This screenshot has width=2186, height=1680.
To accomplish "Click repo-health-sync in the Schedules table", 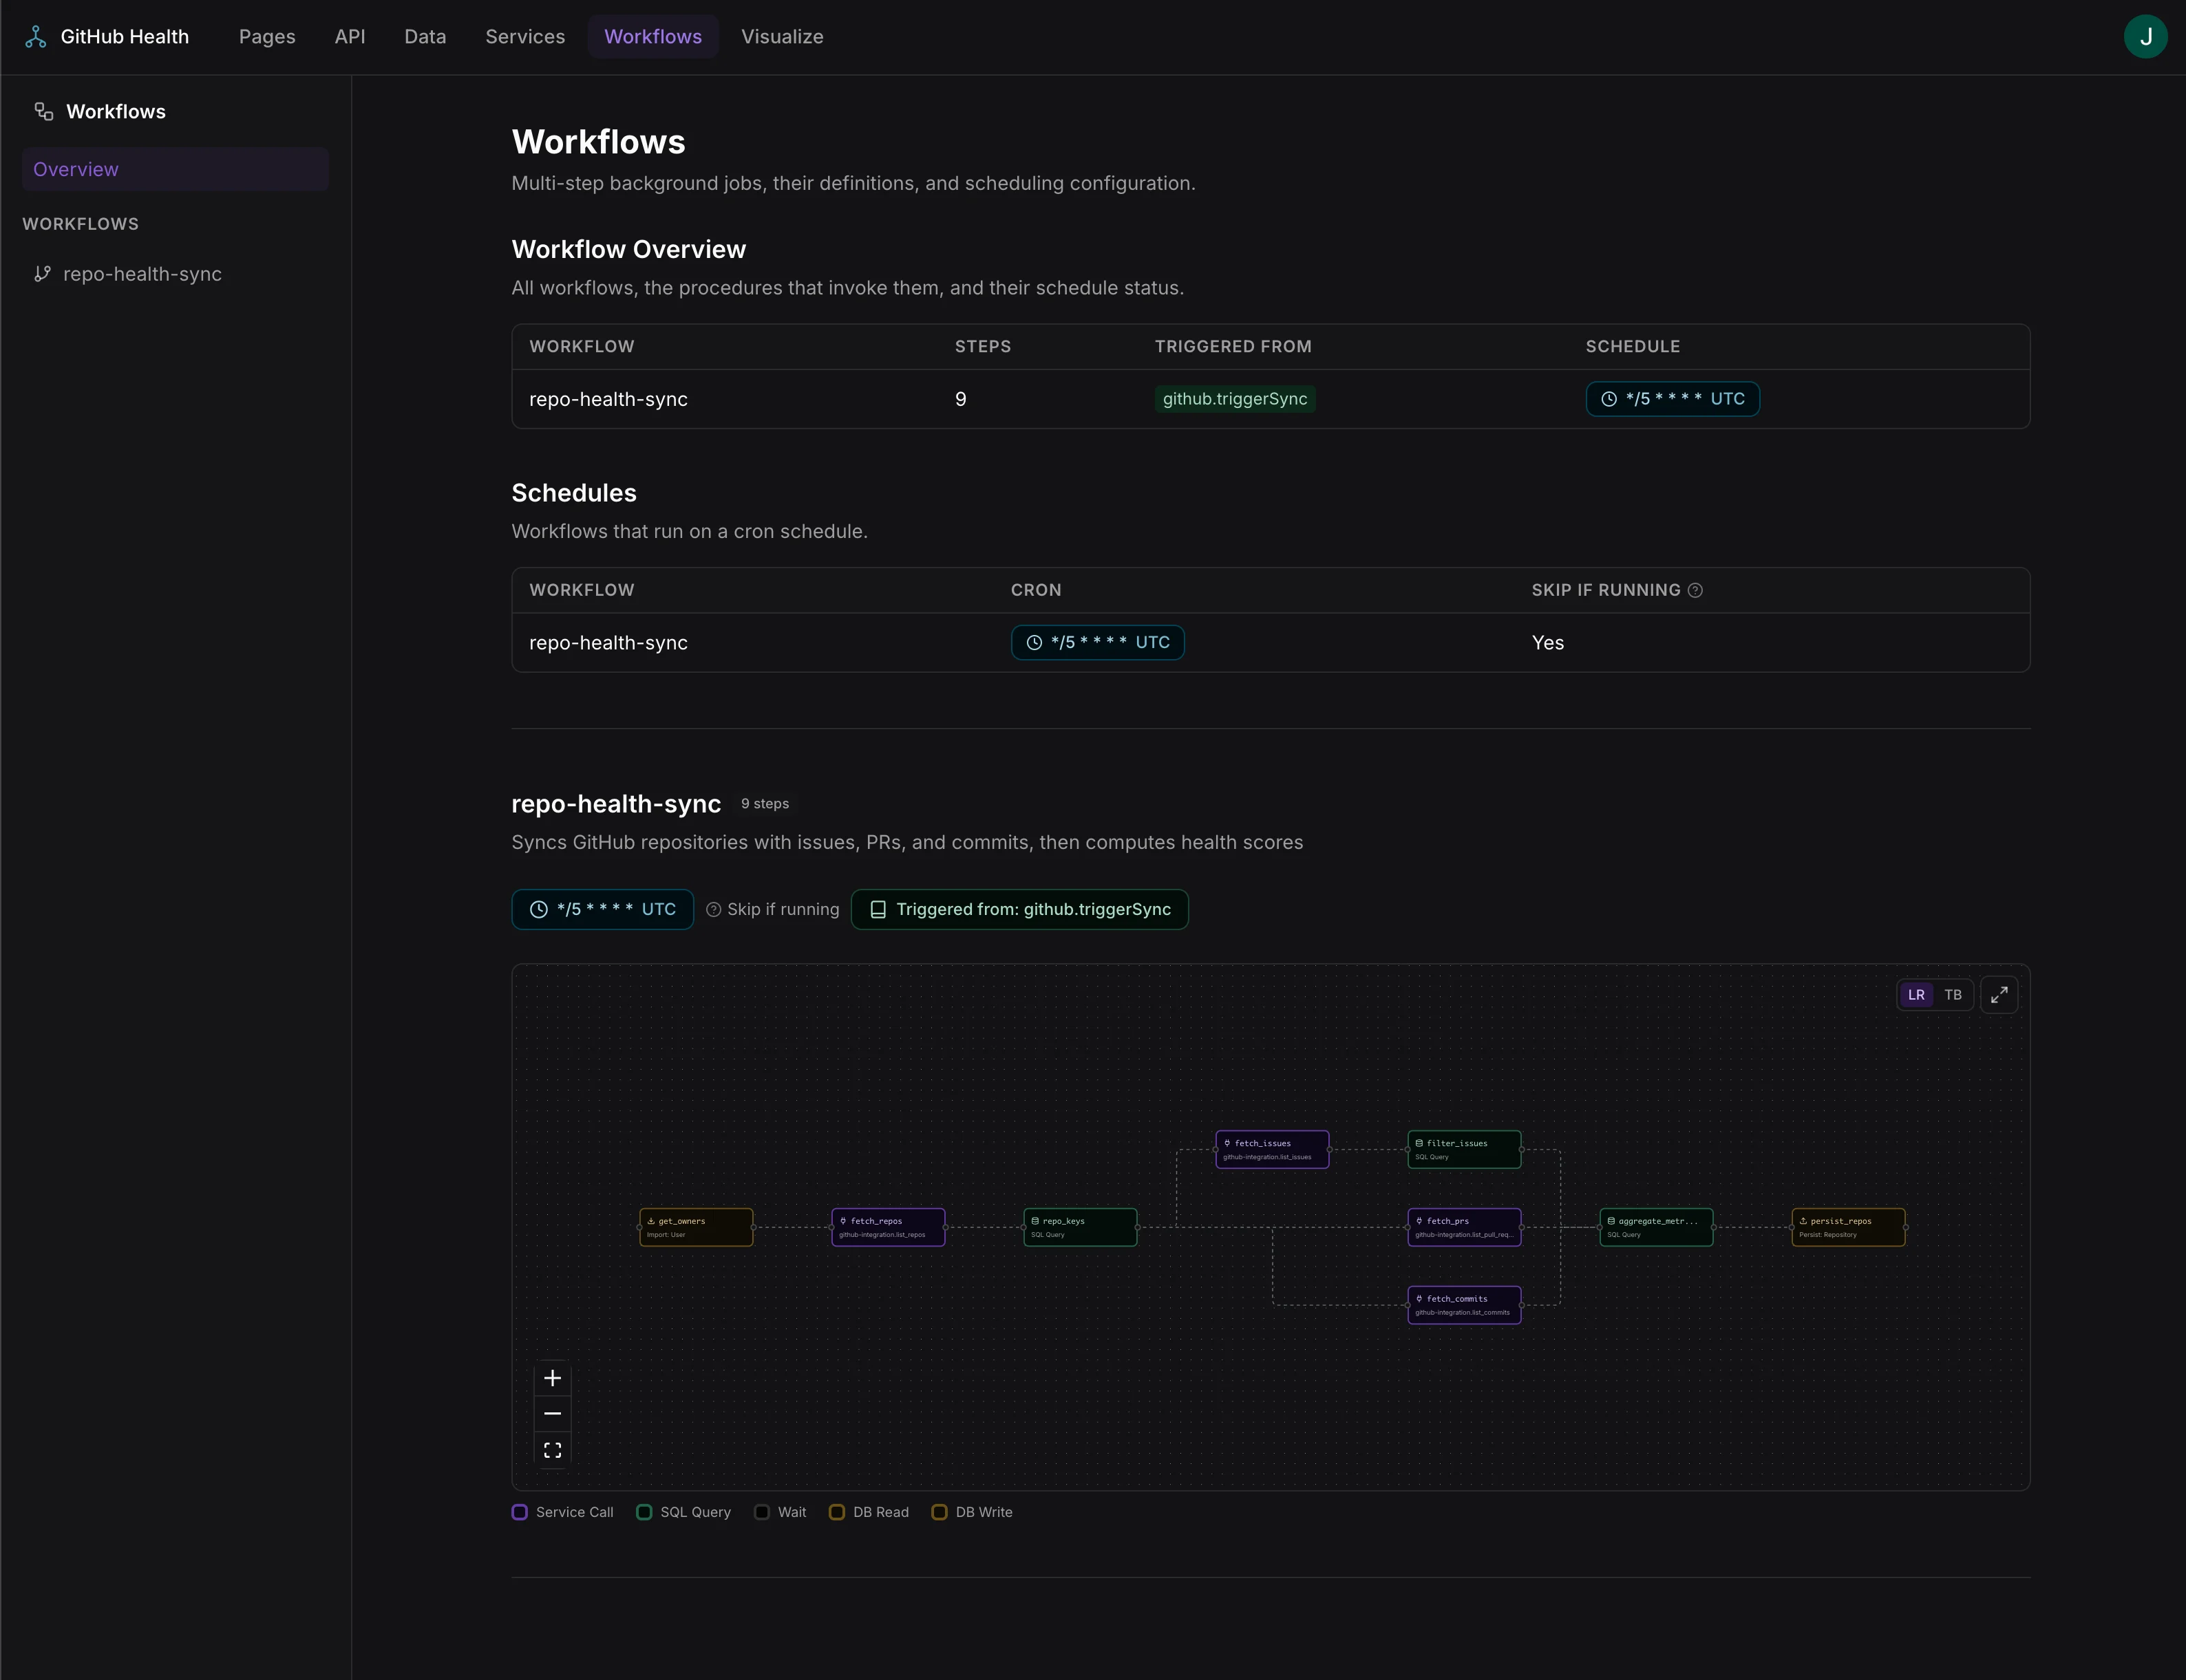I will point(608,643).
